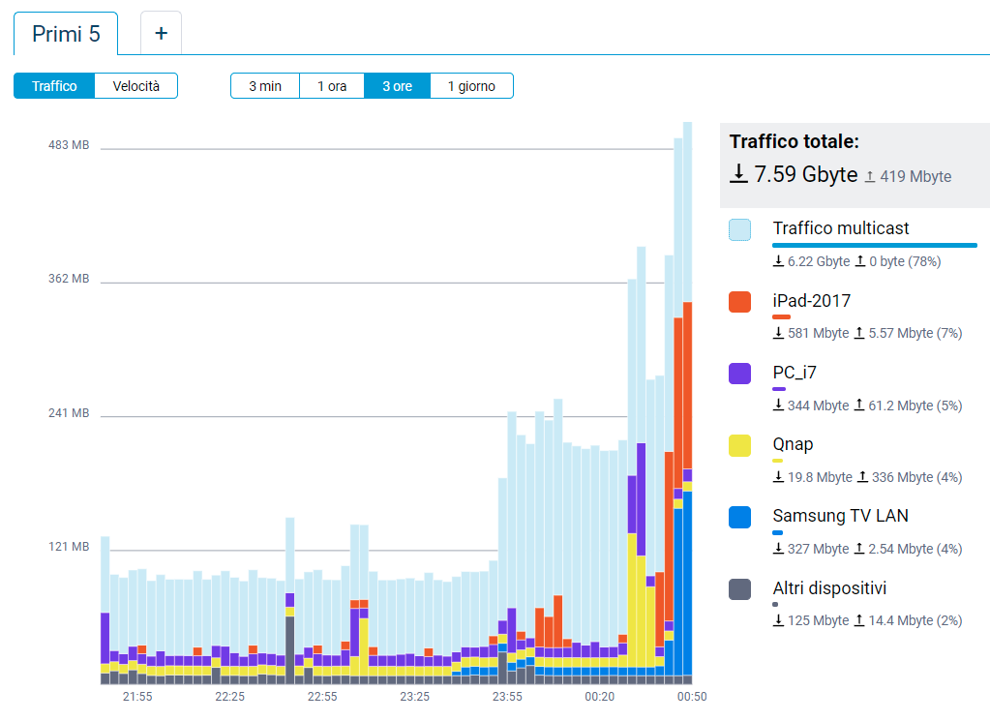Switch chart to Velocità mode
This screenshot has width=990, height=721.
pos(136,86)
